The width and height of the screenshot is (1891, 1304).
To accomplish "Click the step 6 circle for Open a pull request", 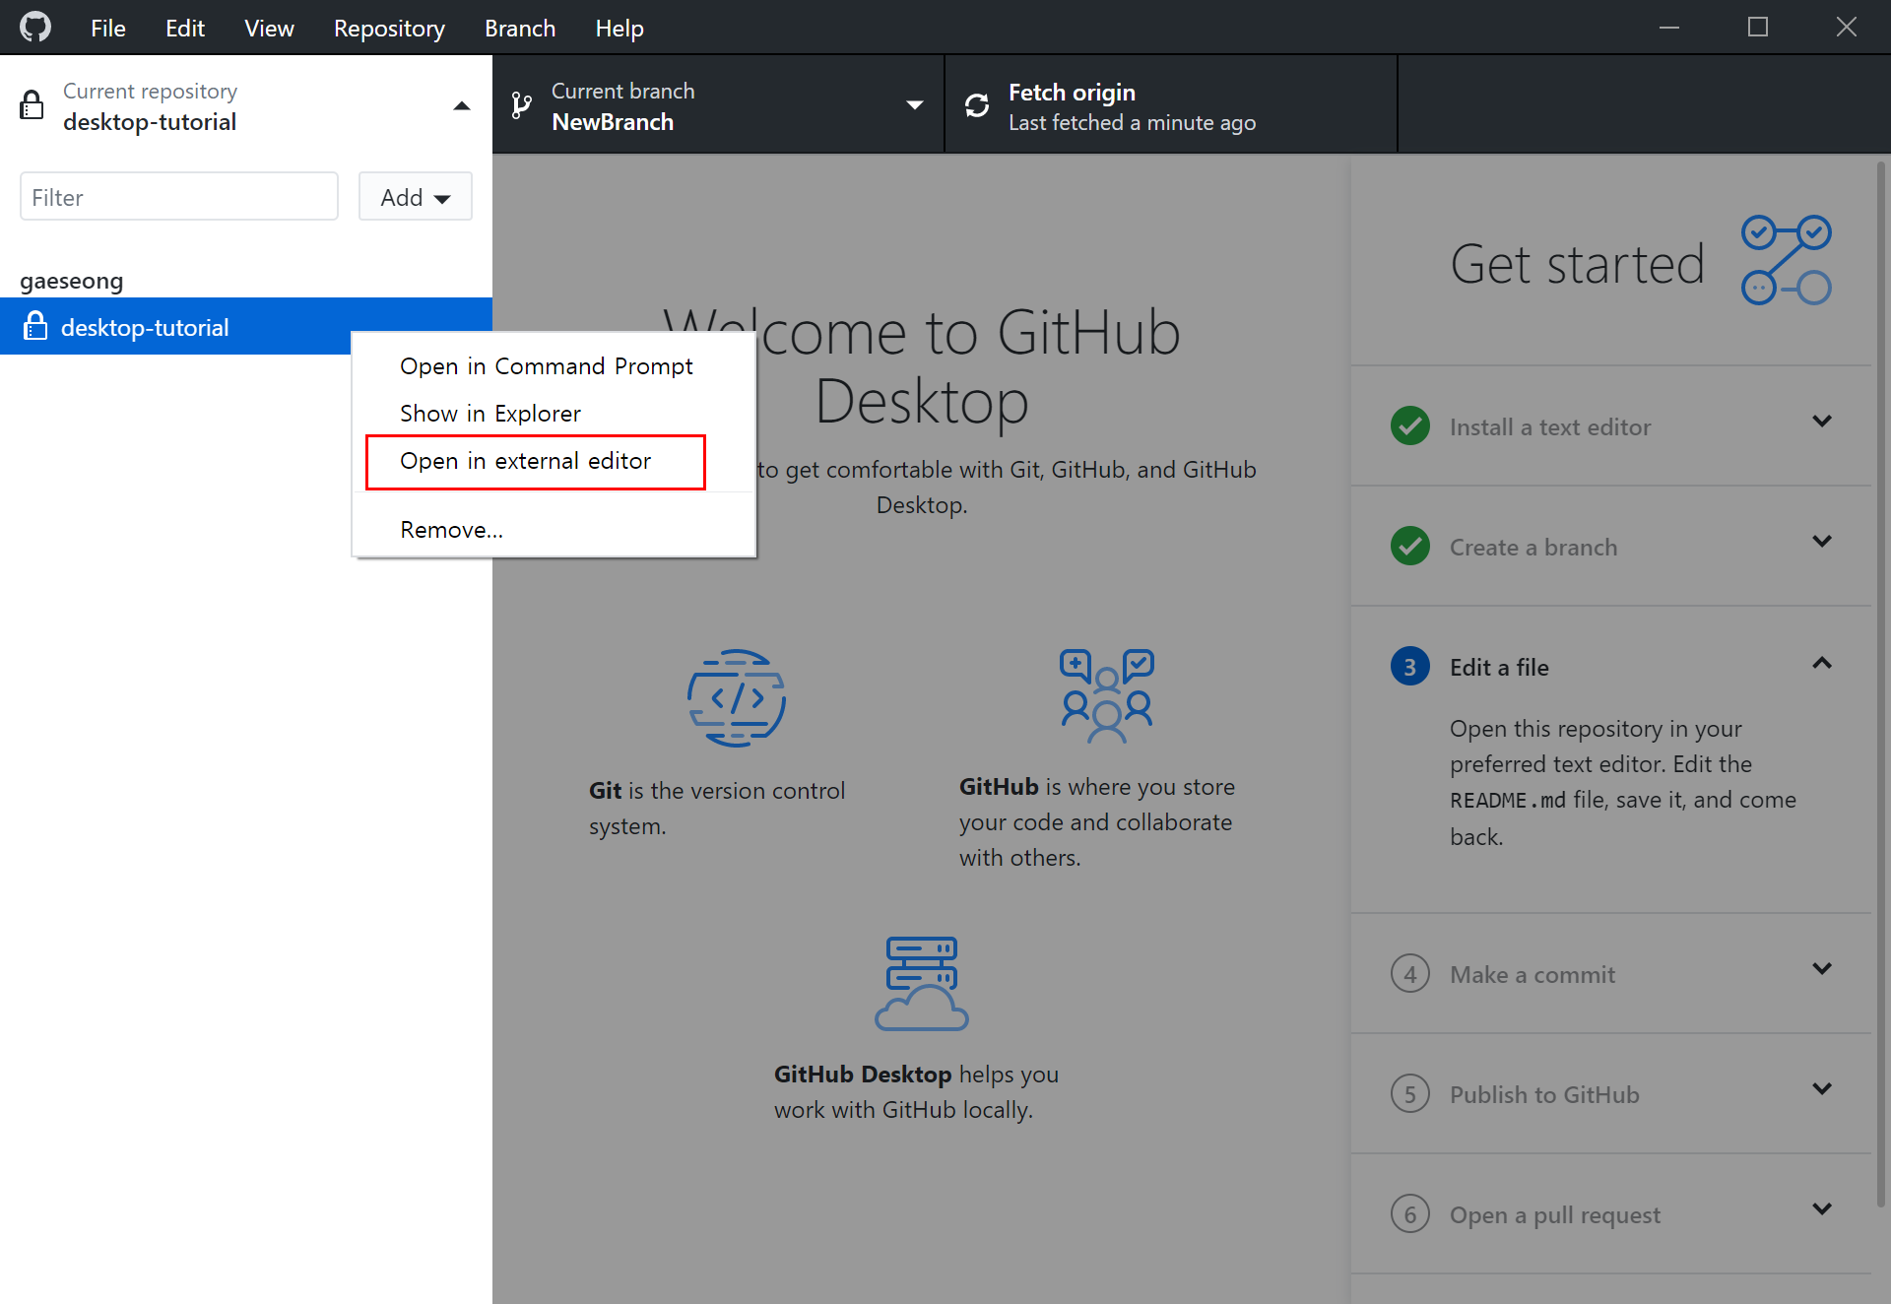I will point(1410,1214).
